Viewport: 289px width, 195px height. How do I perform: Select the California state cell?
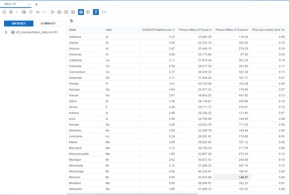tap(85, 60)
